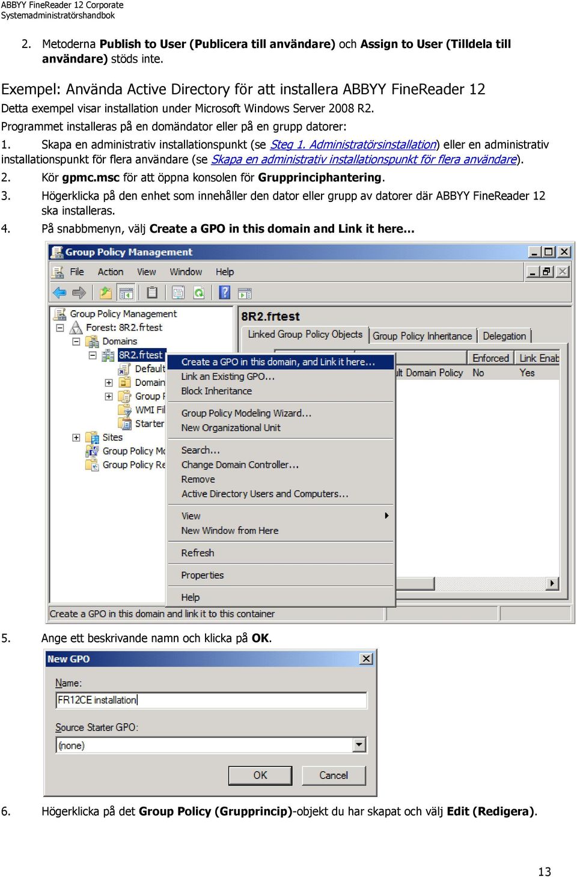Open the Action menu
The height and width of the screenshot is (877, 577).
pos(111,272)
